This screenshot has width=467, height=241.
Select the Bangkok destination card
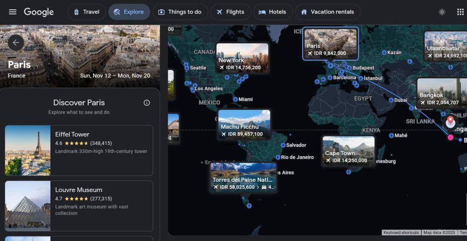(x=442, y=93)
